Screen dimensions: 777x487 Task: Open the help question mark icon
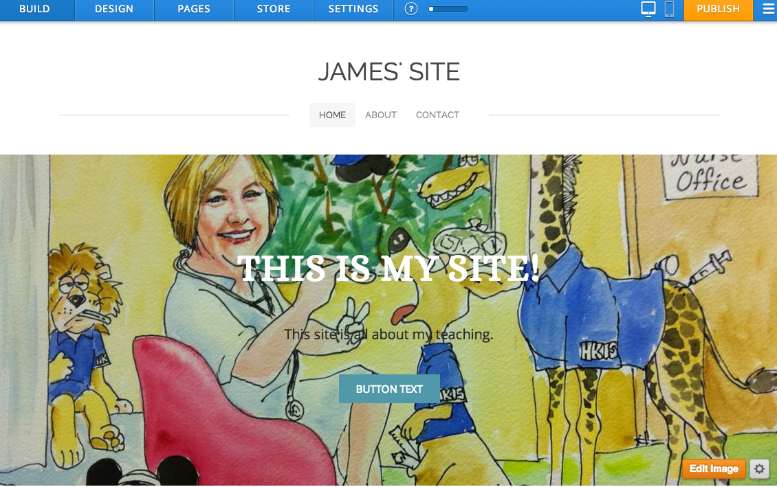click(411, 9)
